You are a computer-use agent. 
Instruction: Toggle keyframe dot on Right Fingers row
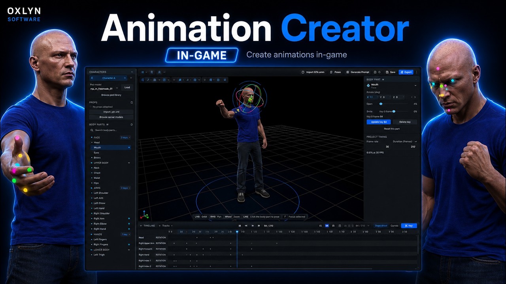tap(129, 245)
